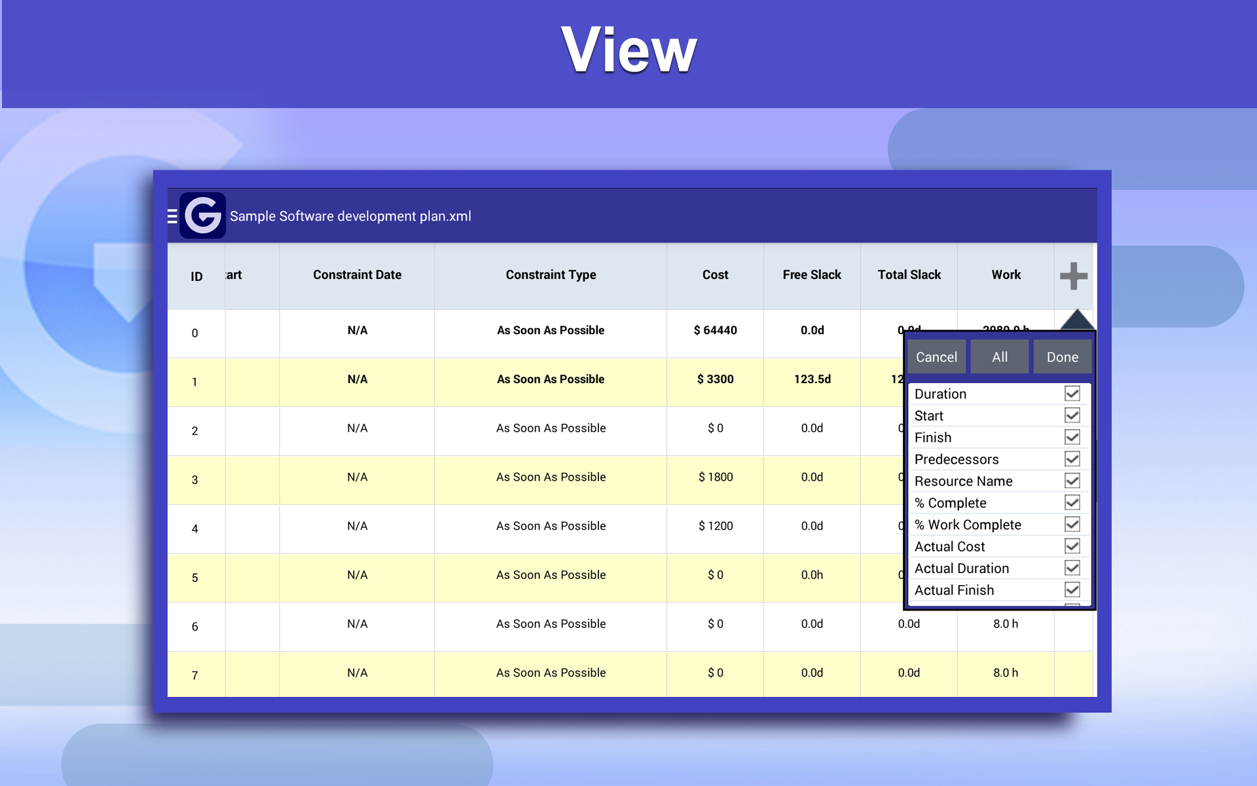Viewport: 1257px width, 786px height.
Task: Open the navigation drawer menu
Action: point(172,215)
